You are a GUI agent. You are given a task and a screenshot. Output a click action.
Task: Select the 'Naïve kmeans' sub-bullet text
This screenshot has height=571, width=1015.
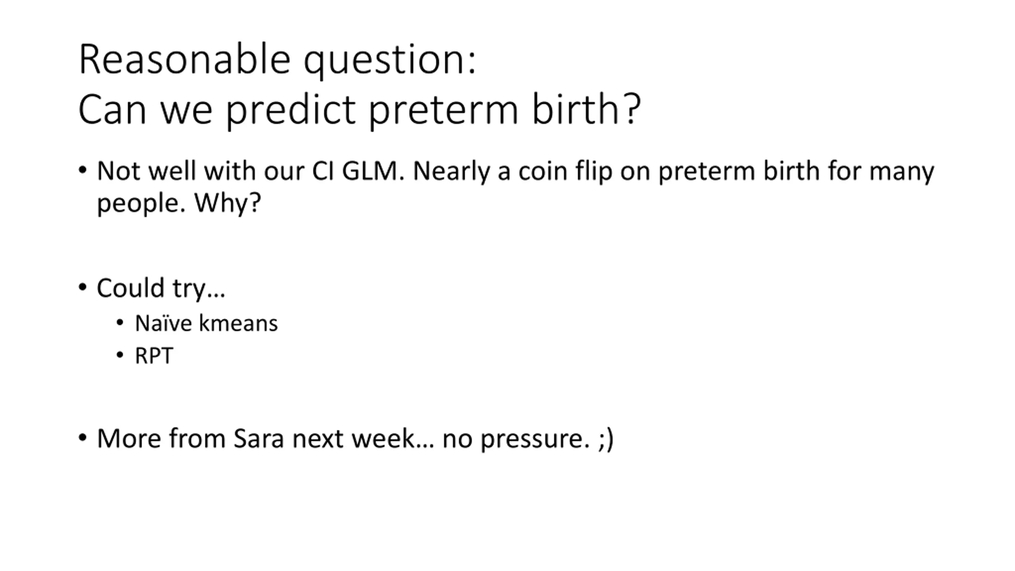click(206, 323)
